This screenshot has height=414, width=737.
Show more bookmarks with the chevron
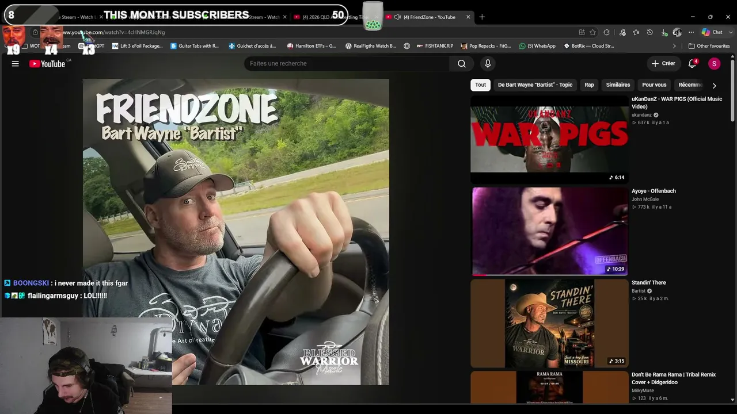click(x=674, y=46)
